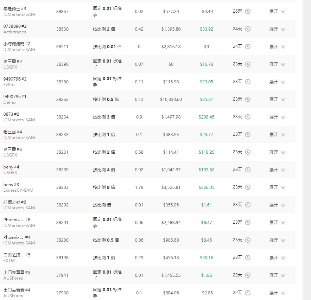Select the 暴走骑士 #3 account name
311x300 pixels.
point(15,8)
